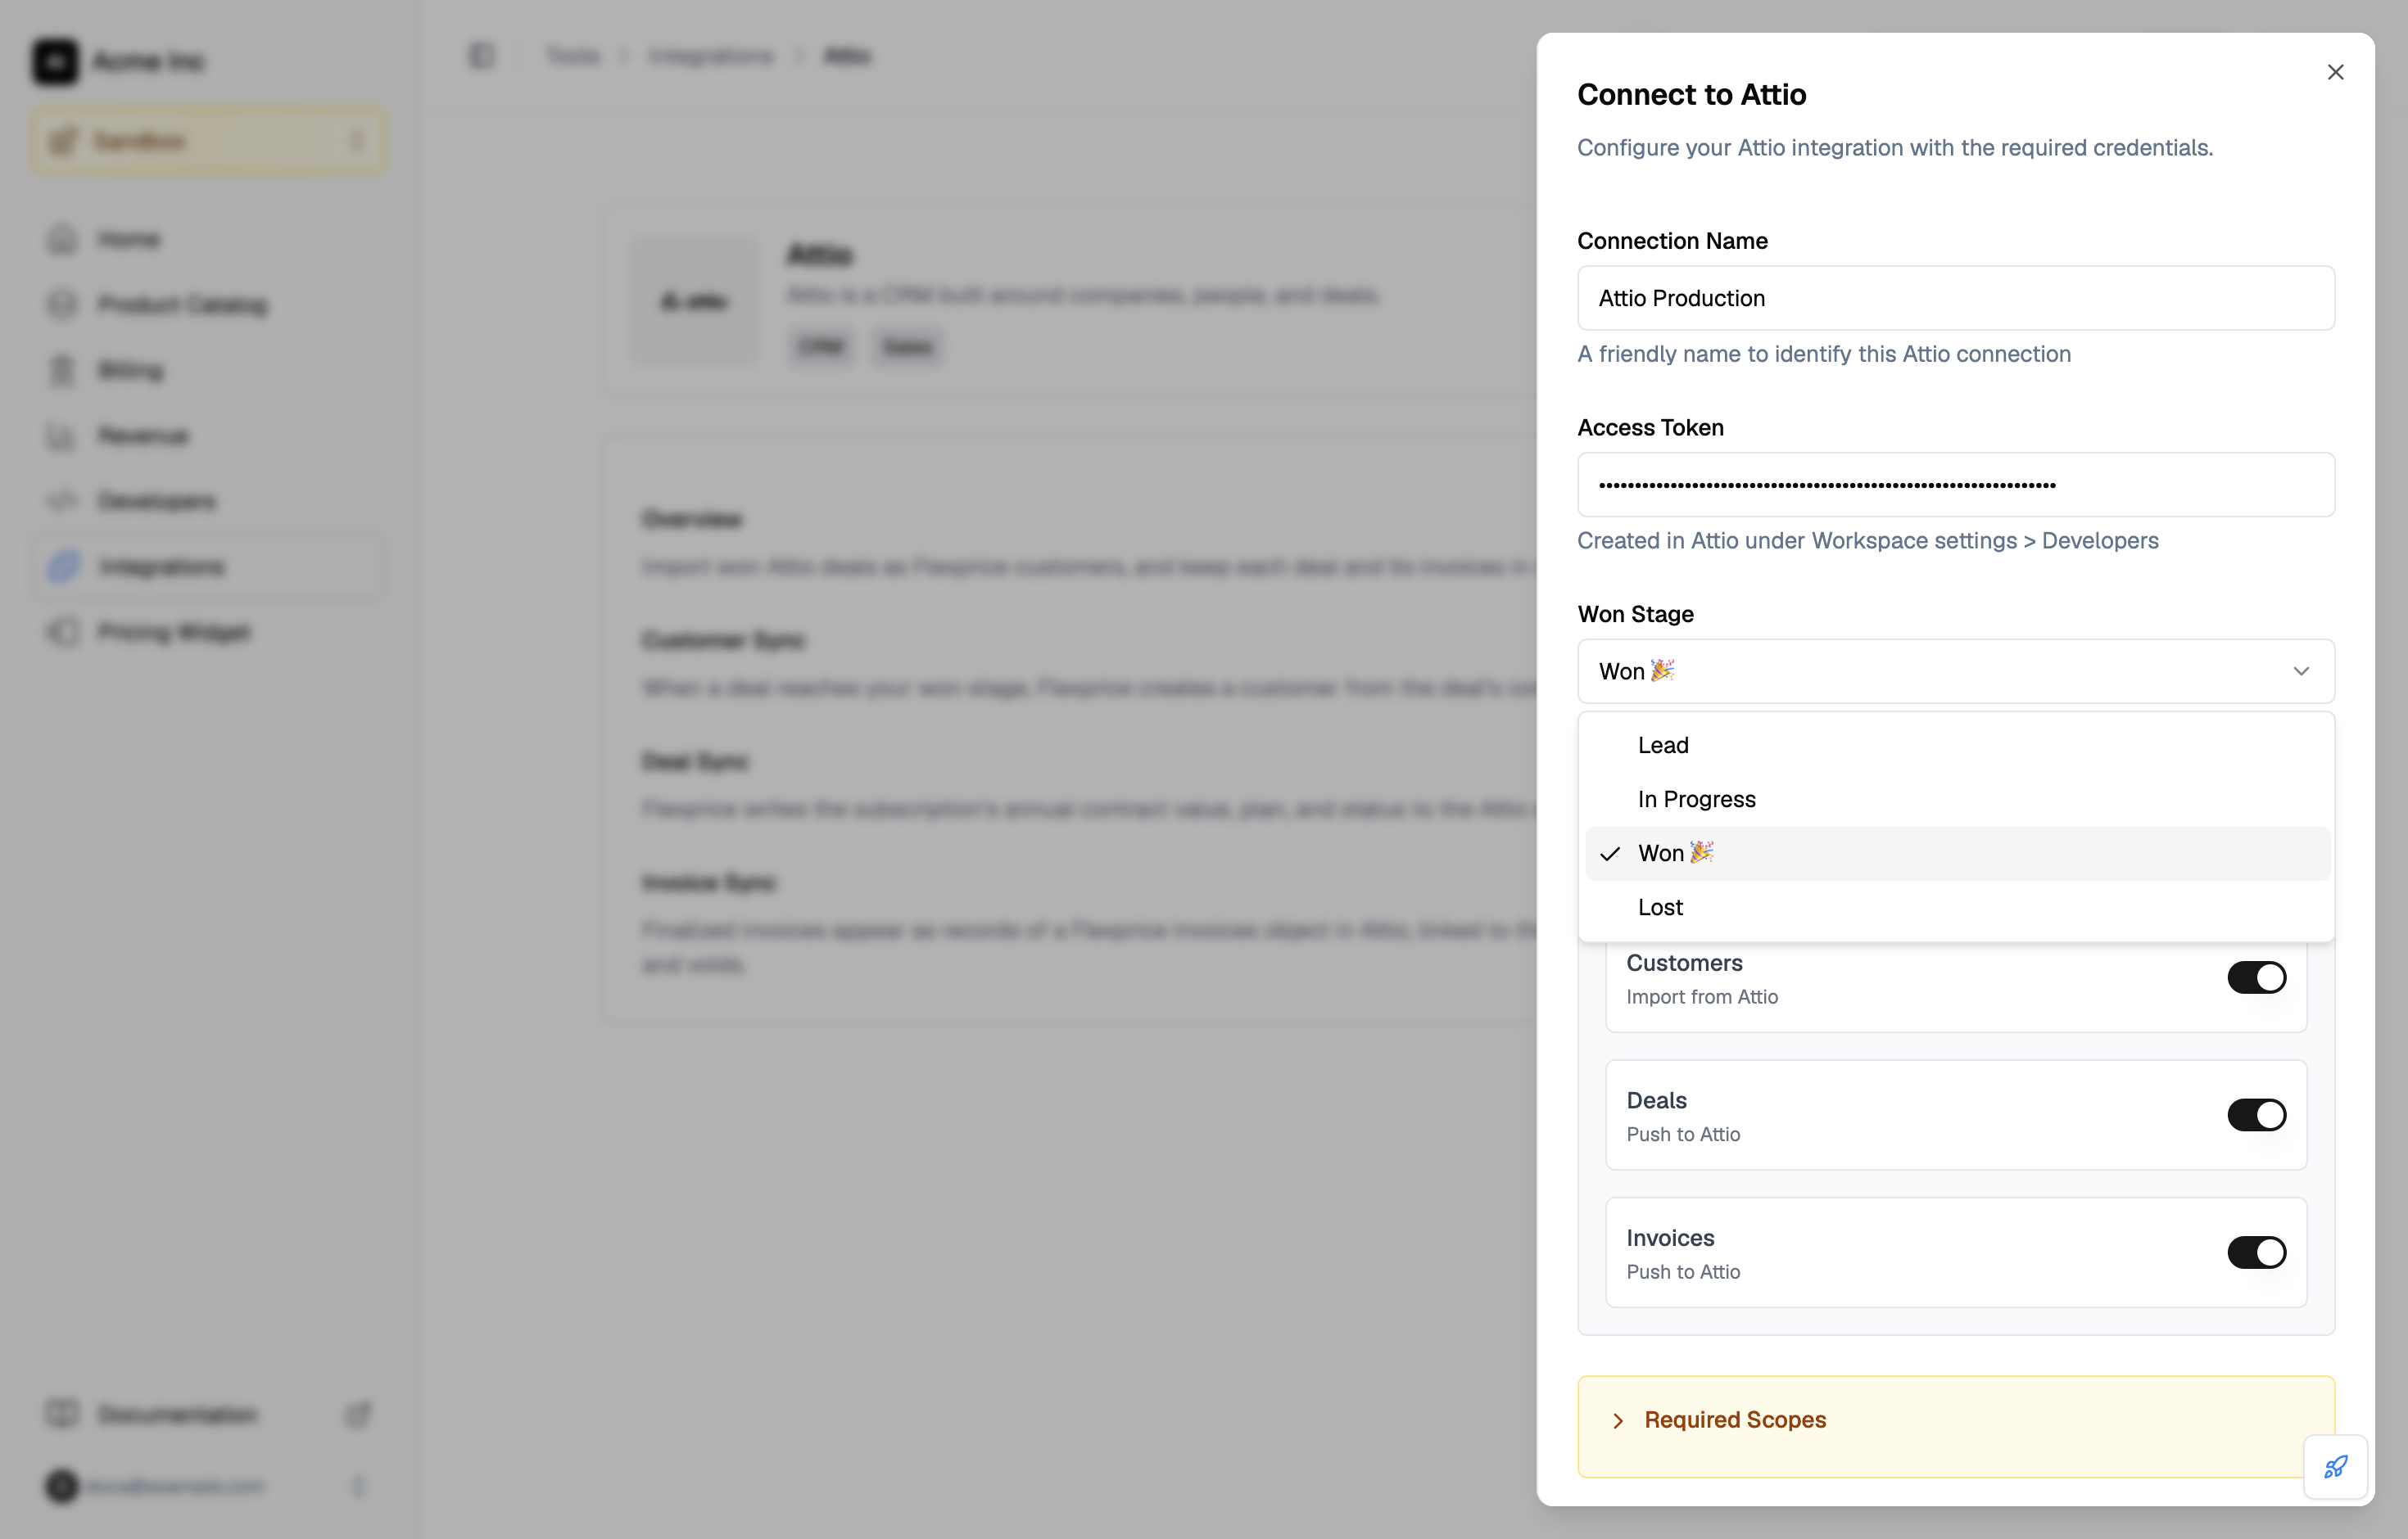Click Tools breadcrumb link
2408x1539 pixels.
[x=572, y=56]
